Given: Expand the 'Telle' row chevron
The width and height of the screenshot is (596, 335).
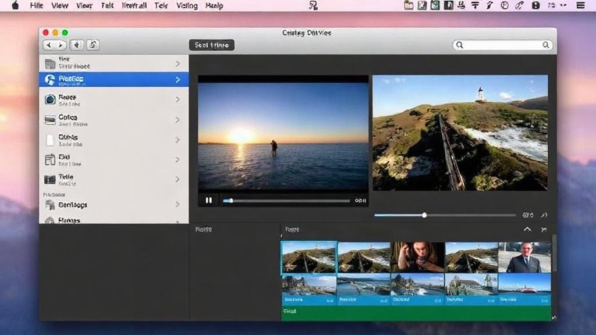Looking at the screenshot, I should [178, 179].
